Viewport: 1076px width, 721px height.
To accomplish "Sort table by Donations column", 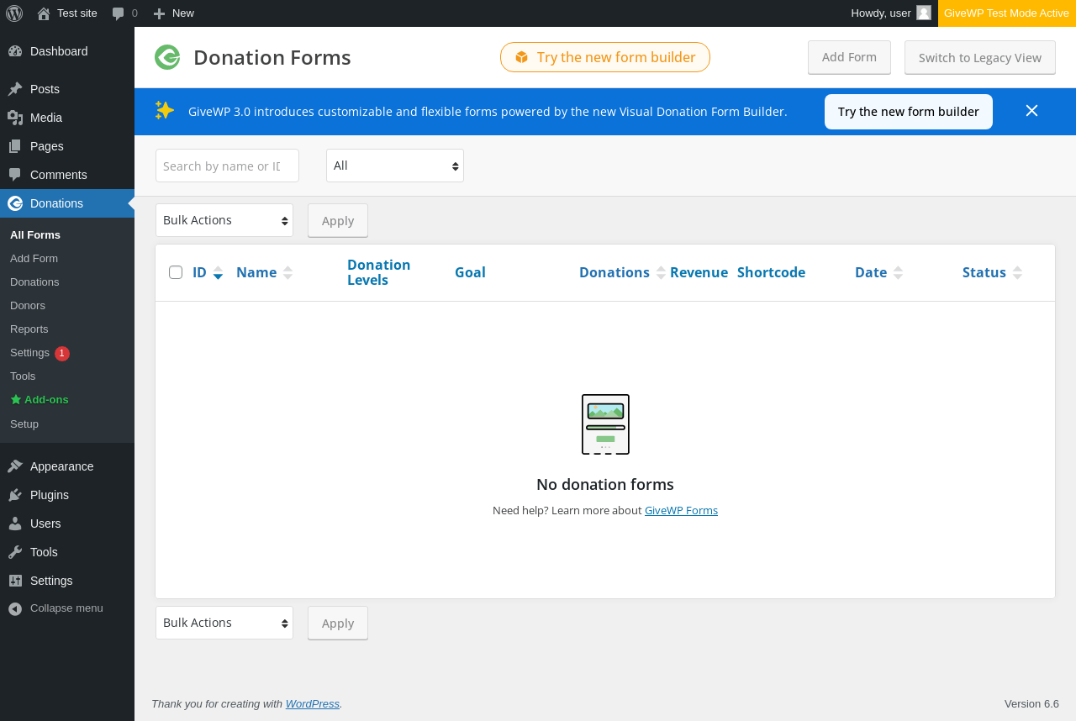I will pyautogui.click(x=623, y=272).
